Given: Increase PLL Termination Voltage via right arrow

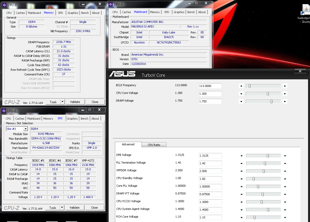Looking at the screenshot, I should [285, 163].
